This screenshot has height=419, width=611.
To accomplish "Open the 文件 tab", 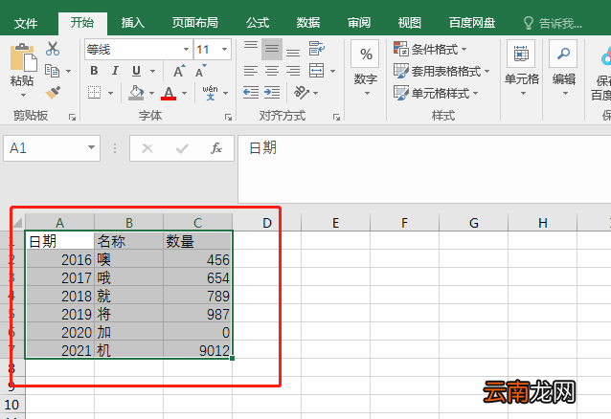I will tap(26, 23).
